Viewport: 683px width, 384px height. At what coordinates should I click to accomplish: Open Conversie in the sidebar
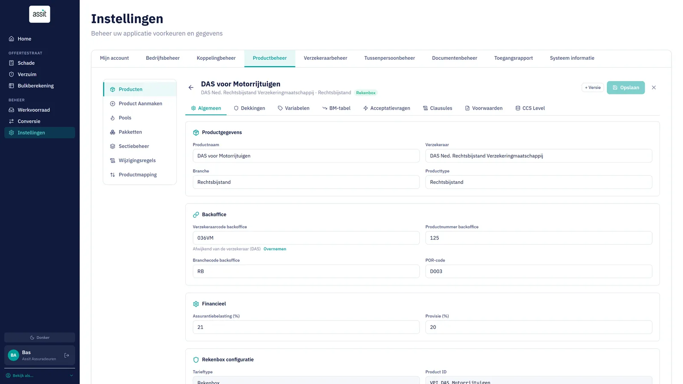pos(40,121)
